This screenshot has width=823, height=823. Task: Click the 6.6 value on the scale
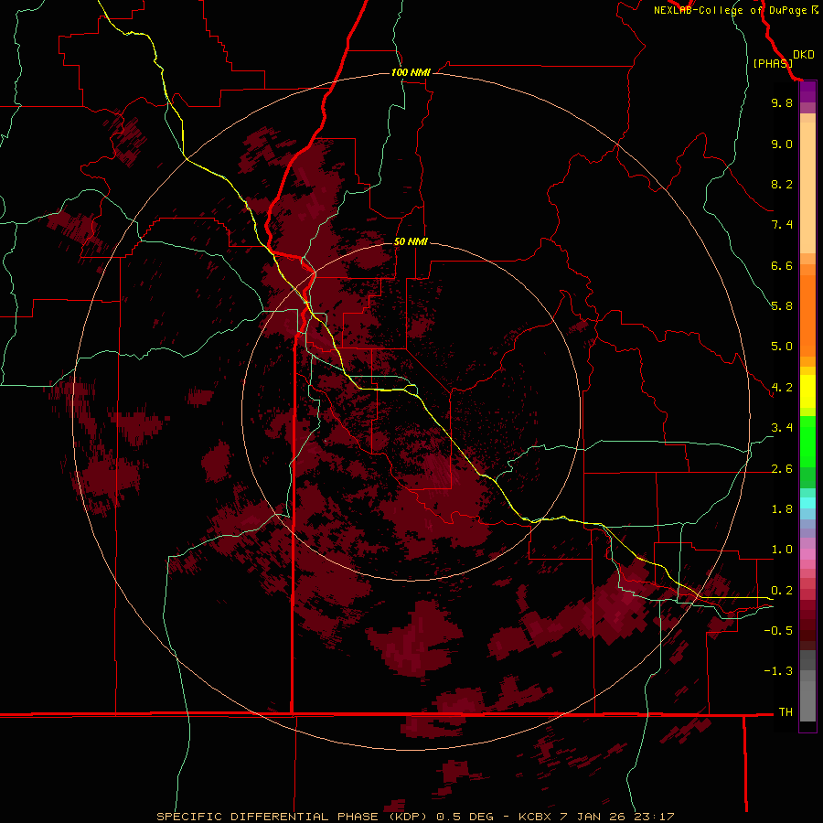782,265
